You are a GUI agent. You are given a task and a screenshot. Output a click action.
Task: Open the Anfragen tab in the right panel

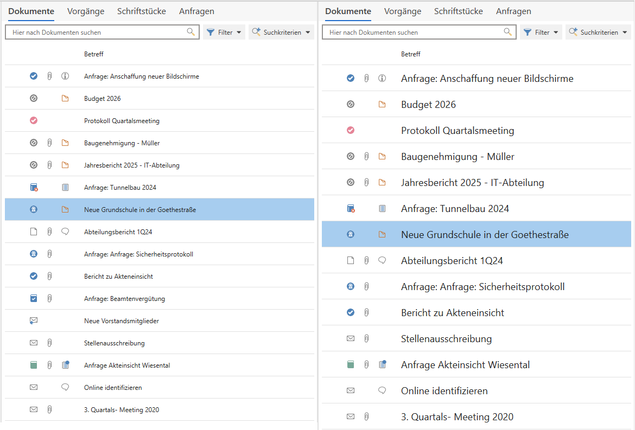coord(513,11)
